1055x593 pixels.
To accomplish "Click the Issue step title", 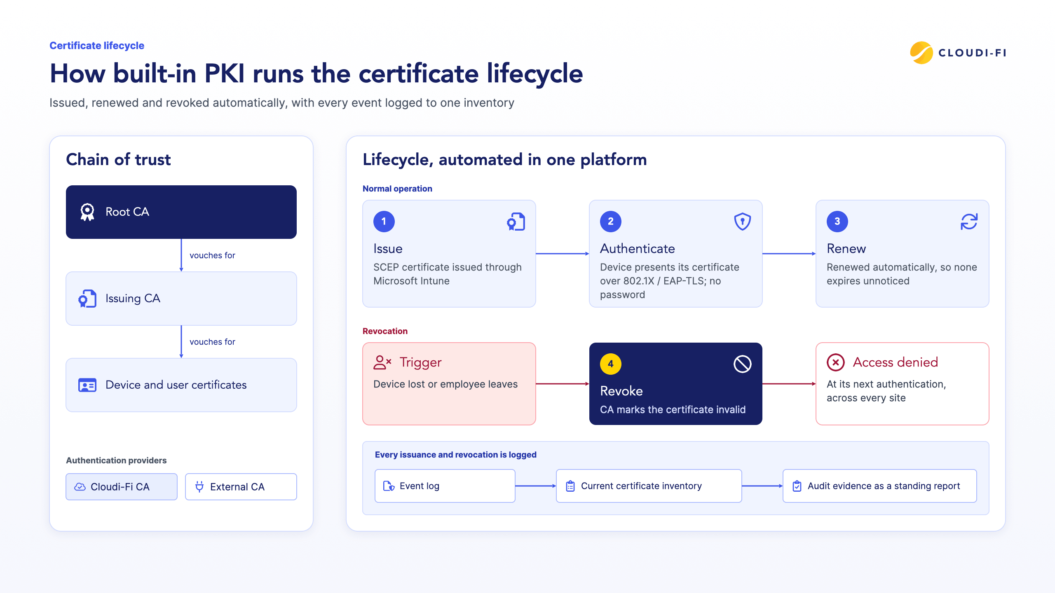I will click(x=388, y=249).
